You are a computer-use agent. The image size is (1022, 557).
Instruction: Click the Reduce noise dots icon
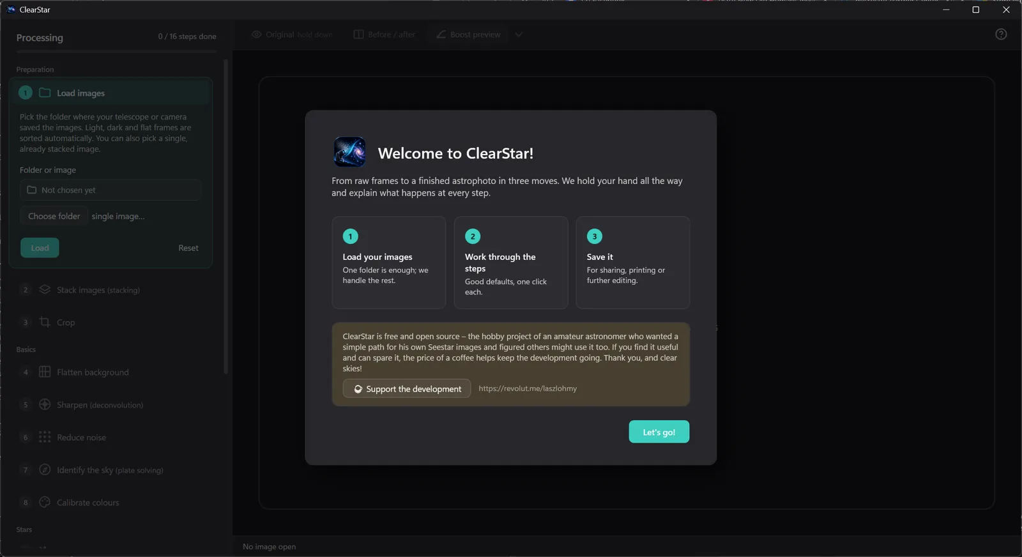(45, 437)
